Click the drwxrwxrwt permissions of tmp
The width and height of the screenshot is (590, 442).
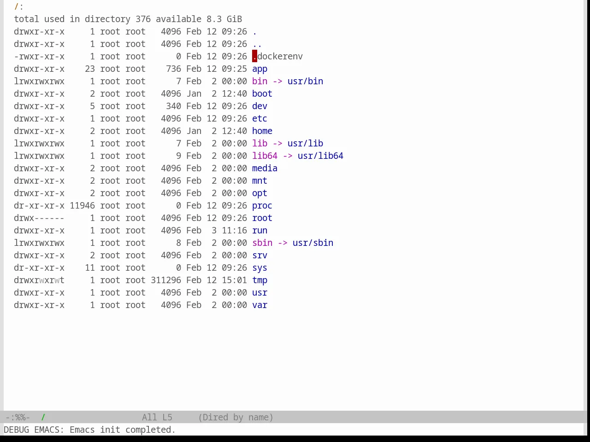pyautogui.click(x=39, y=280)
